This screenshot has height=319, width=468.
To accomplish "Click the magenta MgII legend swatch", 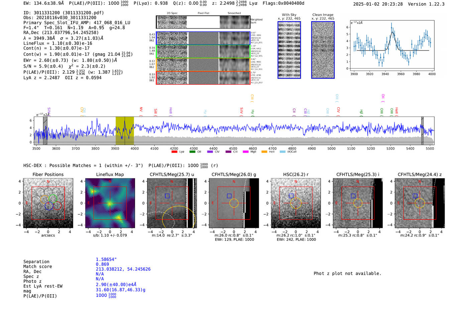I will 246,152.
